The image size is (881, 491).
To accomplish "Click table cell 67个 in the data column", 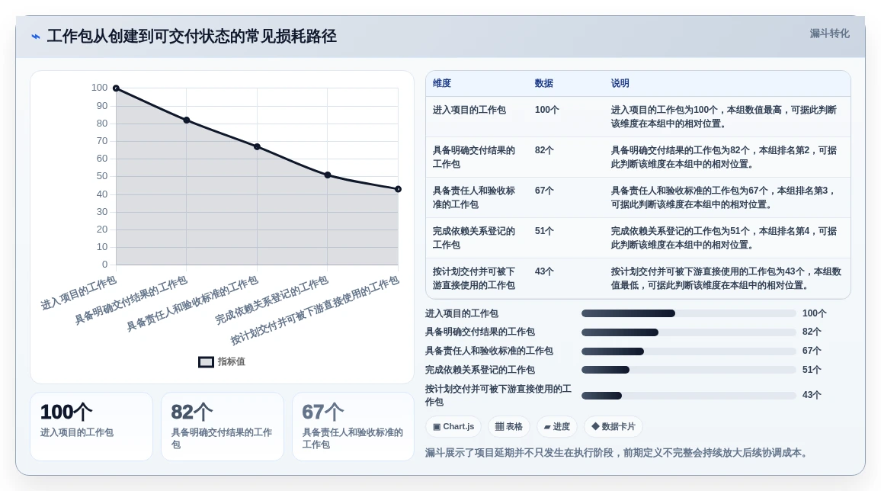I will (x=544, y=191).
